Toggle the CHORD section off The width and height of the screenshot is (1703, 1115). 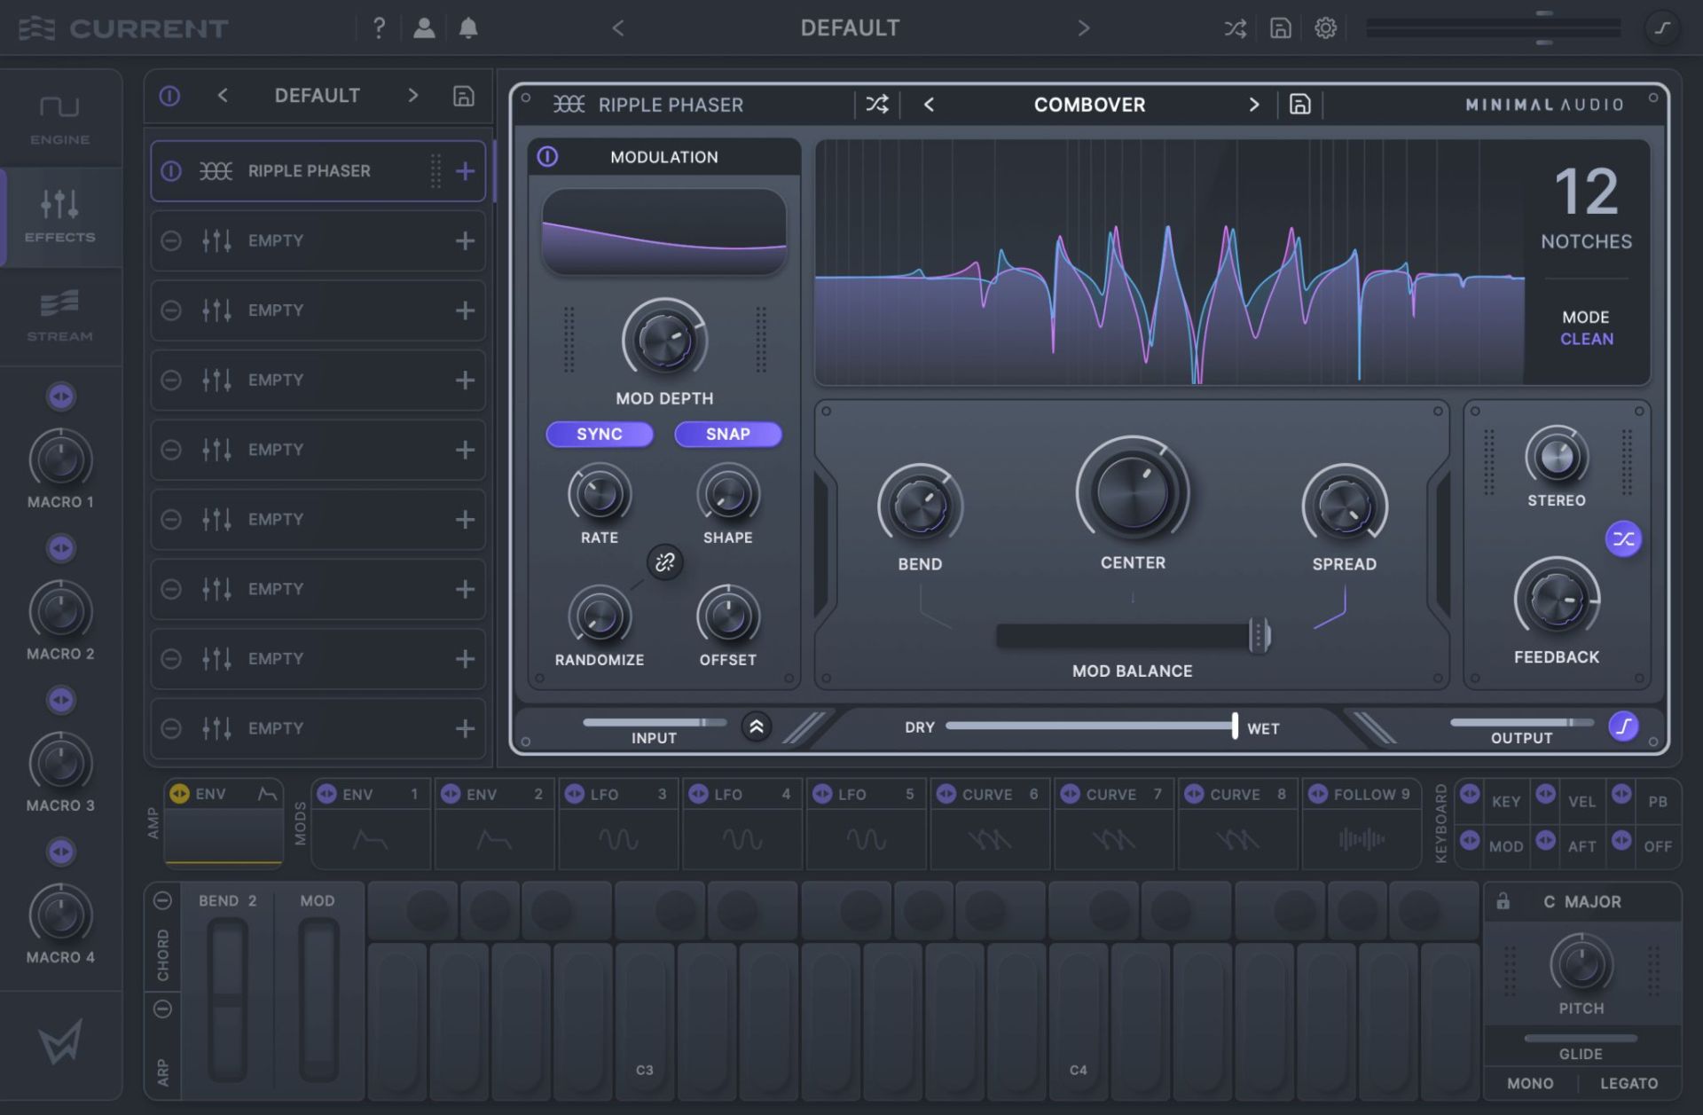(162, 900)
